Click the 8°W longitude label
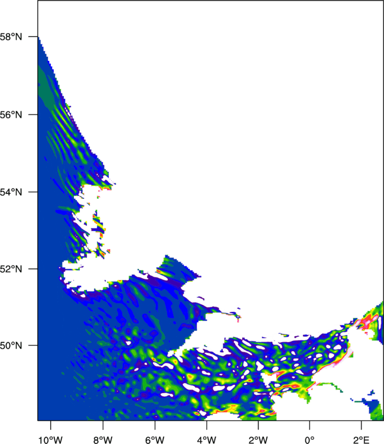Viewport: 384px width, 444px height. coord(103,440)
